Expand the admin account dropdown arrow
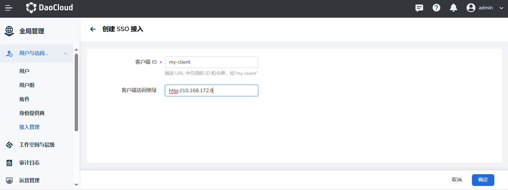This screenshot has height=190, width=508. tap(501, 8)
